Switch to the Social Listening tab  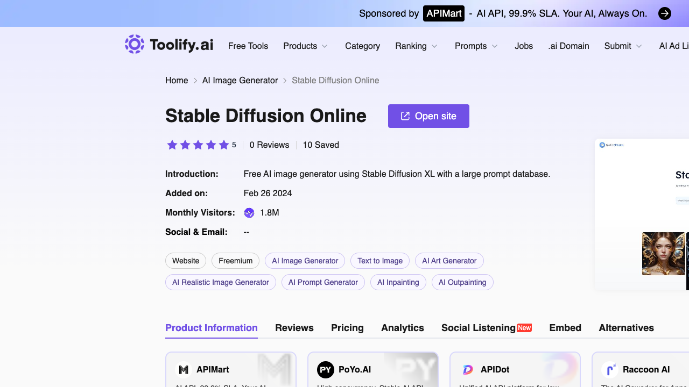tap(487, 328)
